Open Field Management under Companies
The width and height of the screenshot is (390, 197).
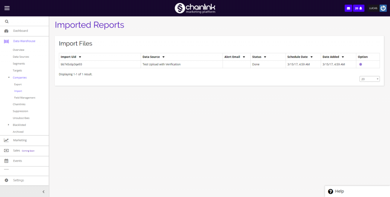coord(25,98)
